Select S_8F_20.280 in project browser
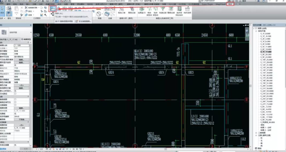 pos(266,54)
